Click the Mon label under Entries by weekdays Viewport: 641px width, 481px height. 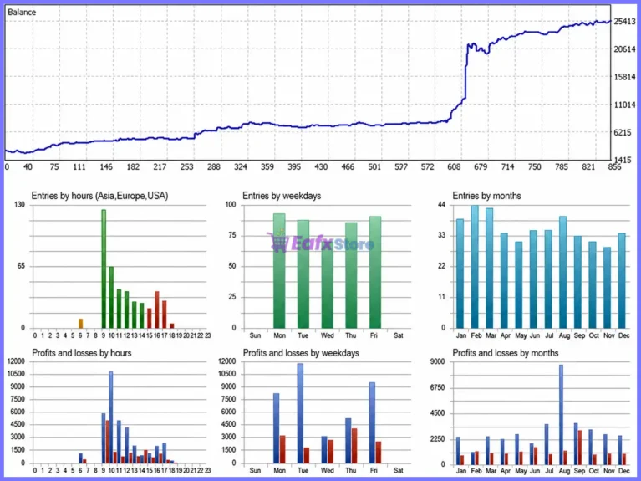click(279, 335)
